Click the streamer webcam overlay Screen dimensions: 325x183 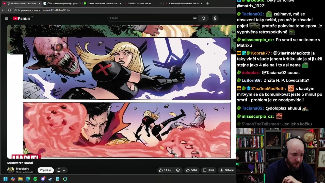pyautogui.click(x=281, y=156)
